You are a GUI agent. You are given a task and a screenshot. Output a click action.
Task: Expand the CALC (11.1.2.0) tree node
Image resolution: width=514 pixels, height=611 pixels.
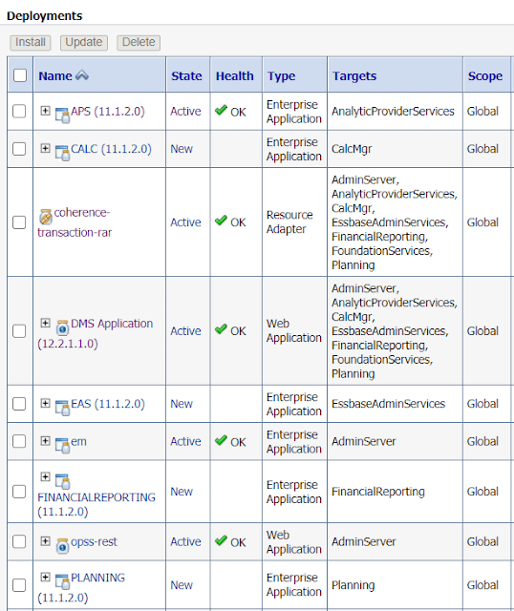pyautogui.click(x=45, y=148)
